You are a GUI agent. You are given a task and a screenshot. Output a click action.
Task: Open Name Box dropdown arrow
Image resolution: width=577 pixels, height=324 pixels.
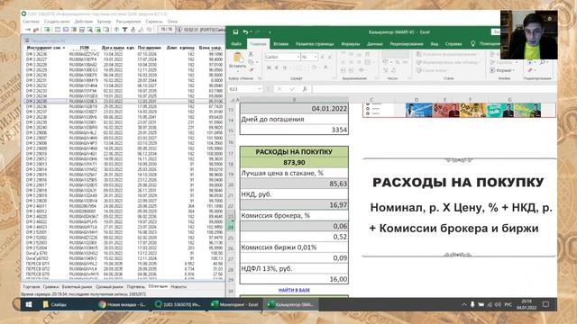click(x=260, y=89)
